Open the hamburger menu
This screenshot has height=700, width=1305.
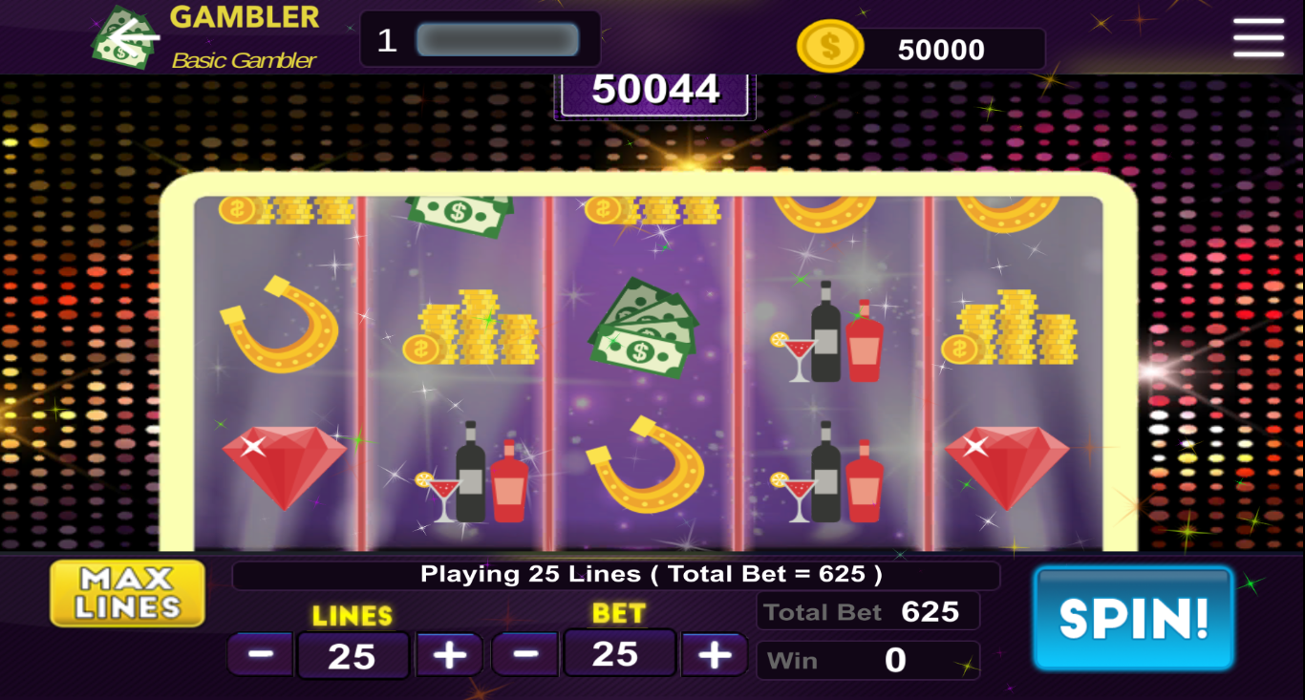click(x=1258, y=38)
